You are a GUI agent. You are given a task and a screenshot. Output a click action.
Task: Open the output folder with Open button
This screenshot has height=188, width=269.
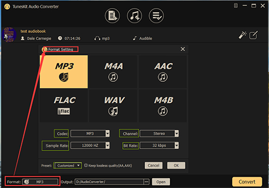coord(161,182)
